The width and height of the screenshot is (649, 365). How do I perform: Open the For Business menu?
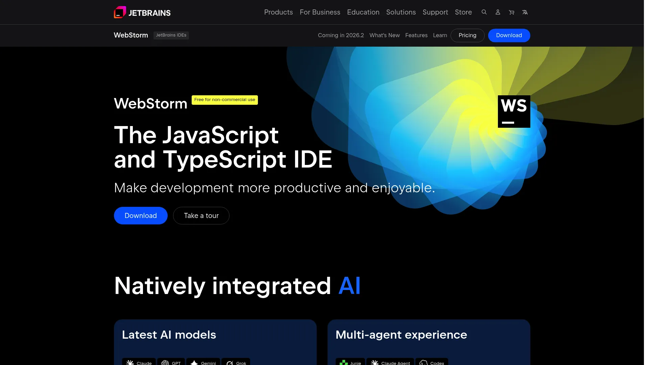coord(320,12)
